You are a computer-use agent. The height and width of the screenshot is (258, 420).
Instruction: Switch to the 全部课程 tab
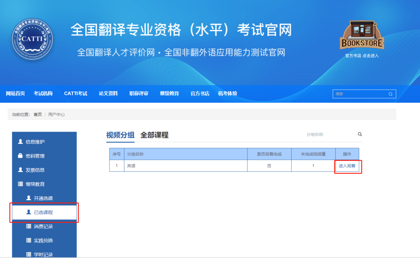(154, 135)
